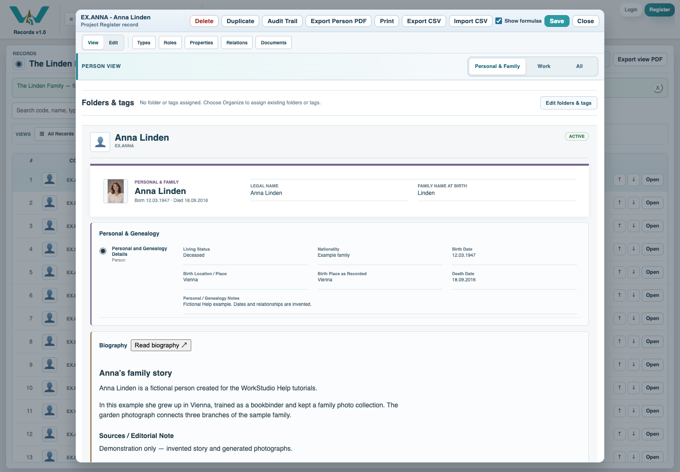The width and height of the screenshot is (680, 472).
Task: Switch to the Edit tab
Action: 113,43
